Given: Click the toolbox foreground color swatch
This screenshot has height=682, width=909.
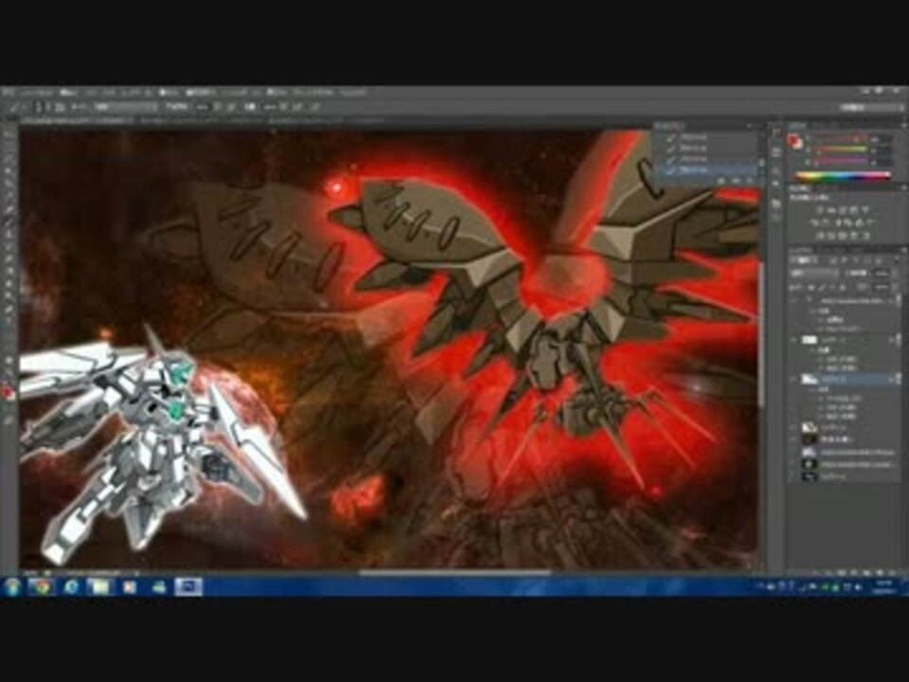Looking at the screenshot, I should pos(7,393).
